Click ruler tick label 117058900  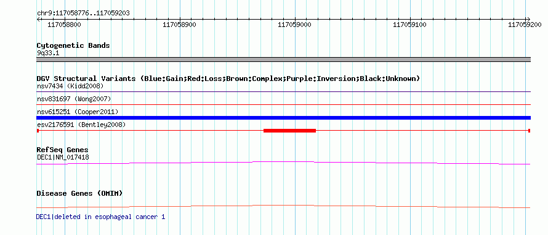point(179,25)
